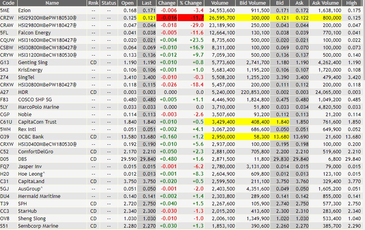Sort by the % Change column header
Image resolution: width=365 pixels, height=230 pixels.
coord(191,3)
